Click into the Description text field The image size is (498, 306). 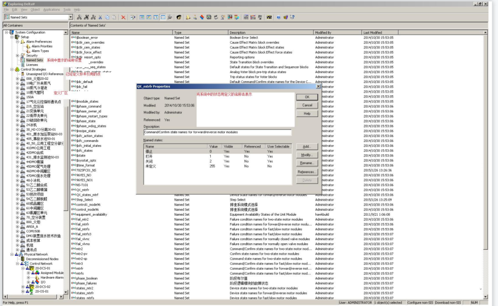(217, 133)
